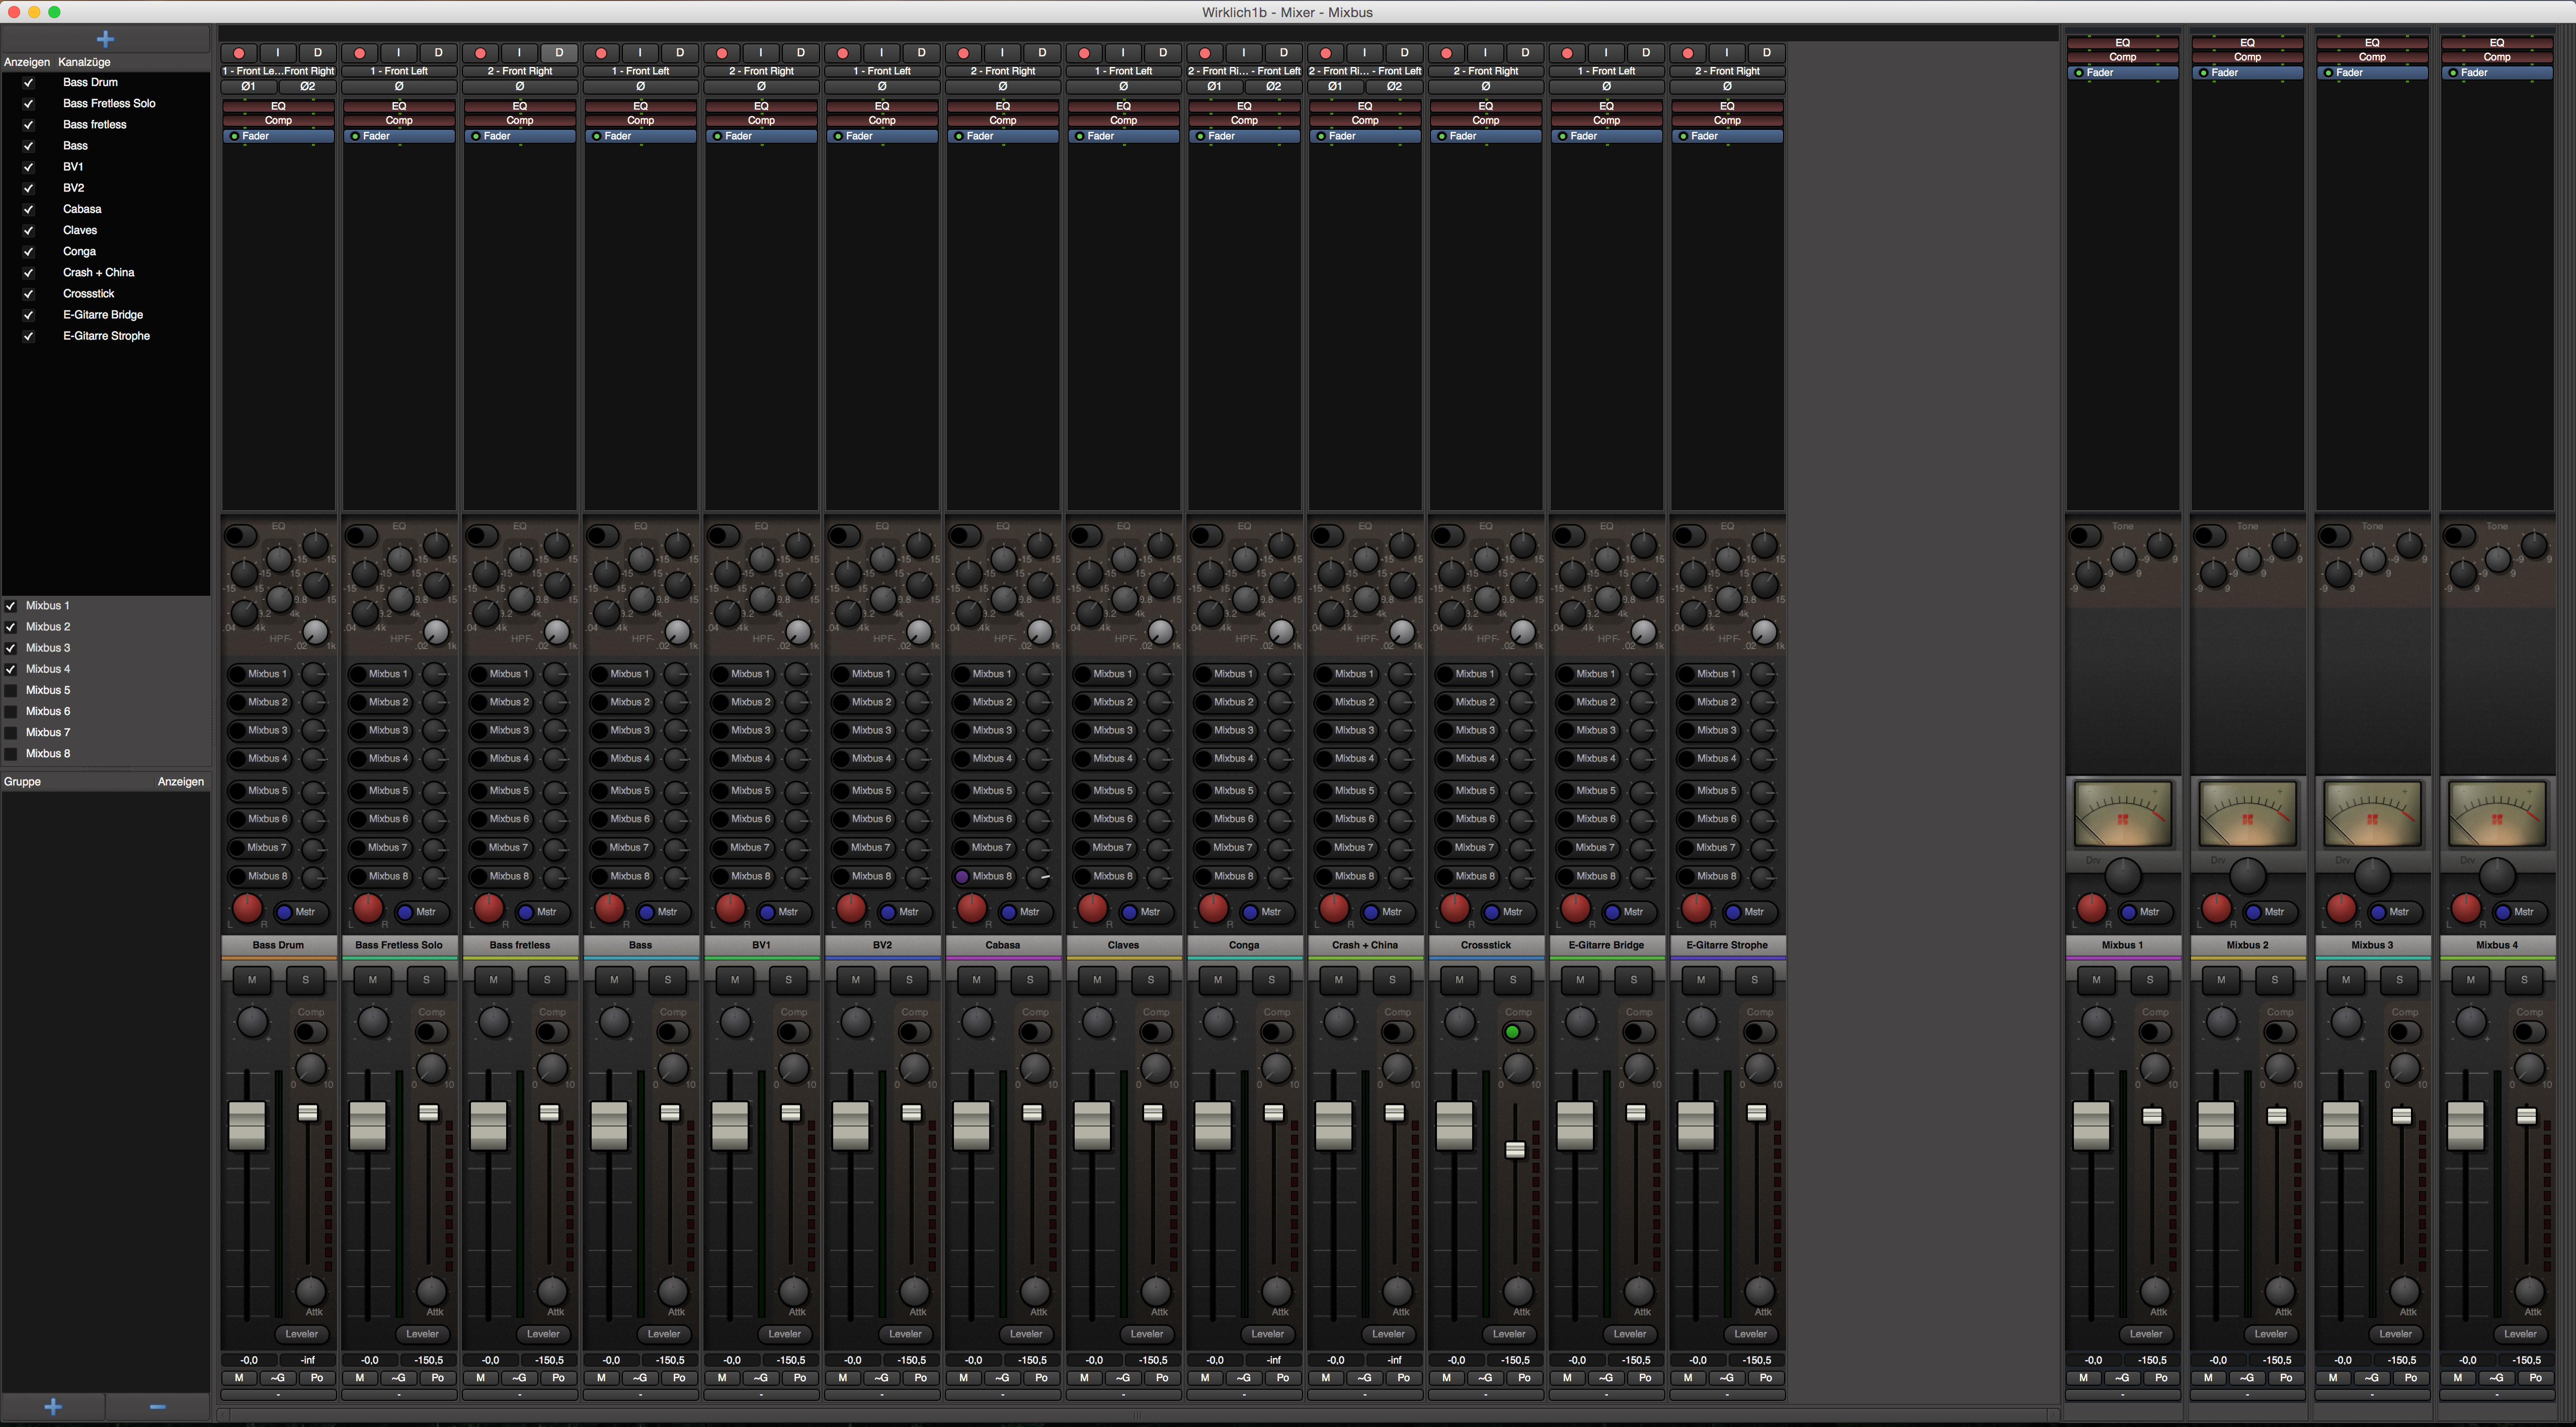Click the blue plus icon above the strips list
This screenshot has width=2576, height=1427.
pyautogui.click(x=105, y=39)
